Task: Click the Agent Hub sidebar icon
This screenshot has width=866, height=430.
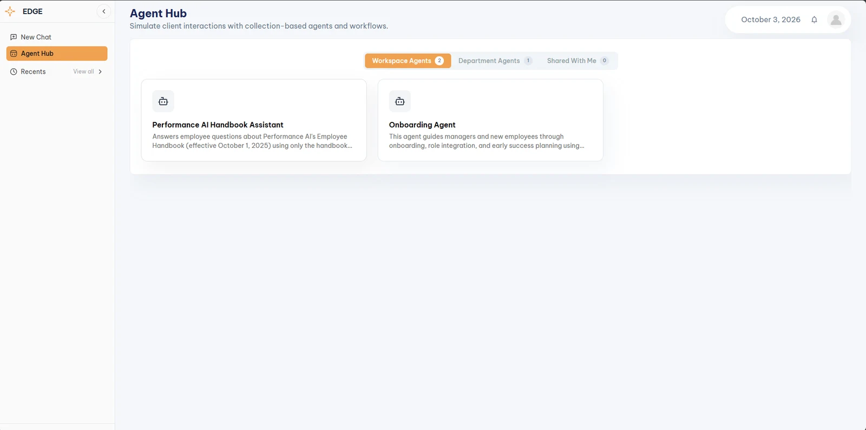Action: click(14, 54)
